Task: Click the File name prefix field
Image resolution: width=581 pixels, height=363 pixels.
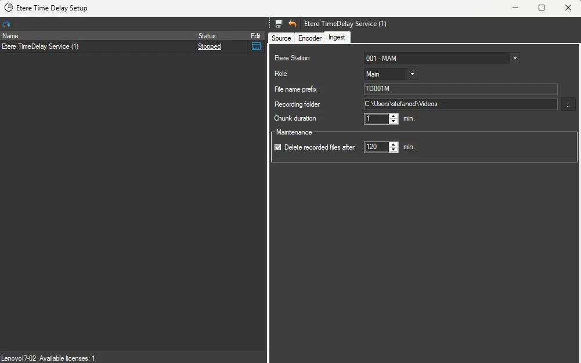Action: (x=460, y=89)
